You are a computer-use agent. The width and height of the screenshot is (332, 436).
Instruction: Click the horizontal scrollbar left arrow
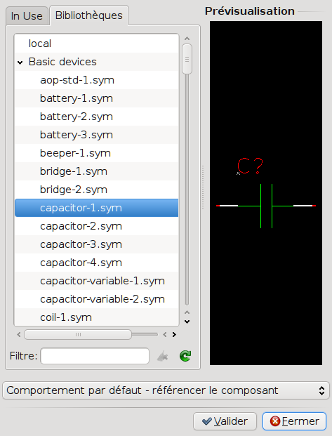click(x=19, y=334)
